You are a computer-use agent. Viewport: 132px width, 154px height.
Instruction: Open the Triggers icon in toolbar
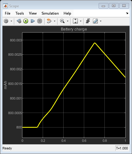(88, 21)
